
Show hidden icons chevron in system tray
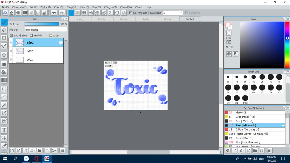click(244, 159)
